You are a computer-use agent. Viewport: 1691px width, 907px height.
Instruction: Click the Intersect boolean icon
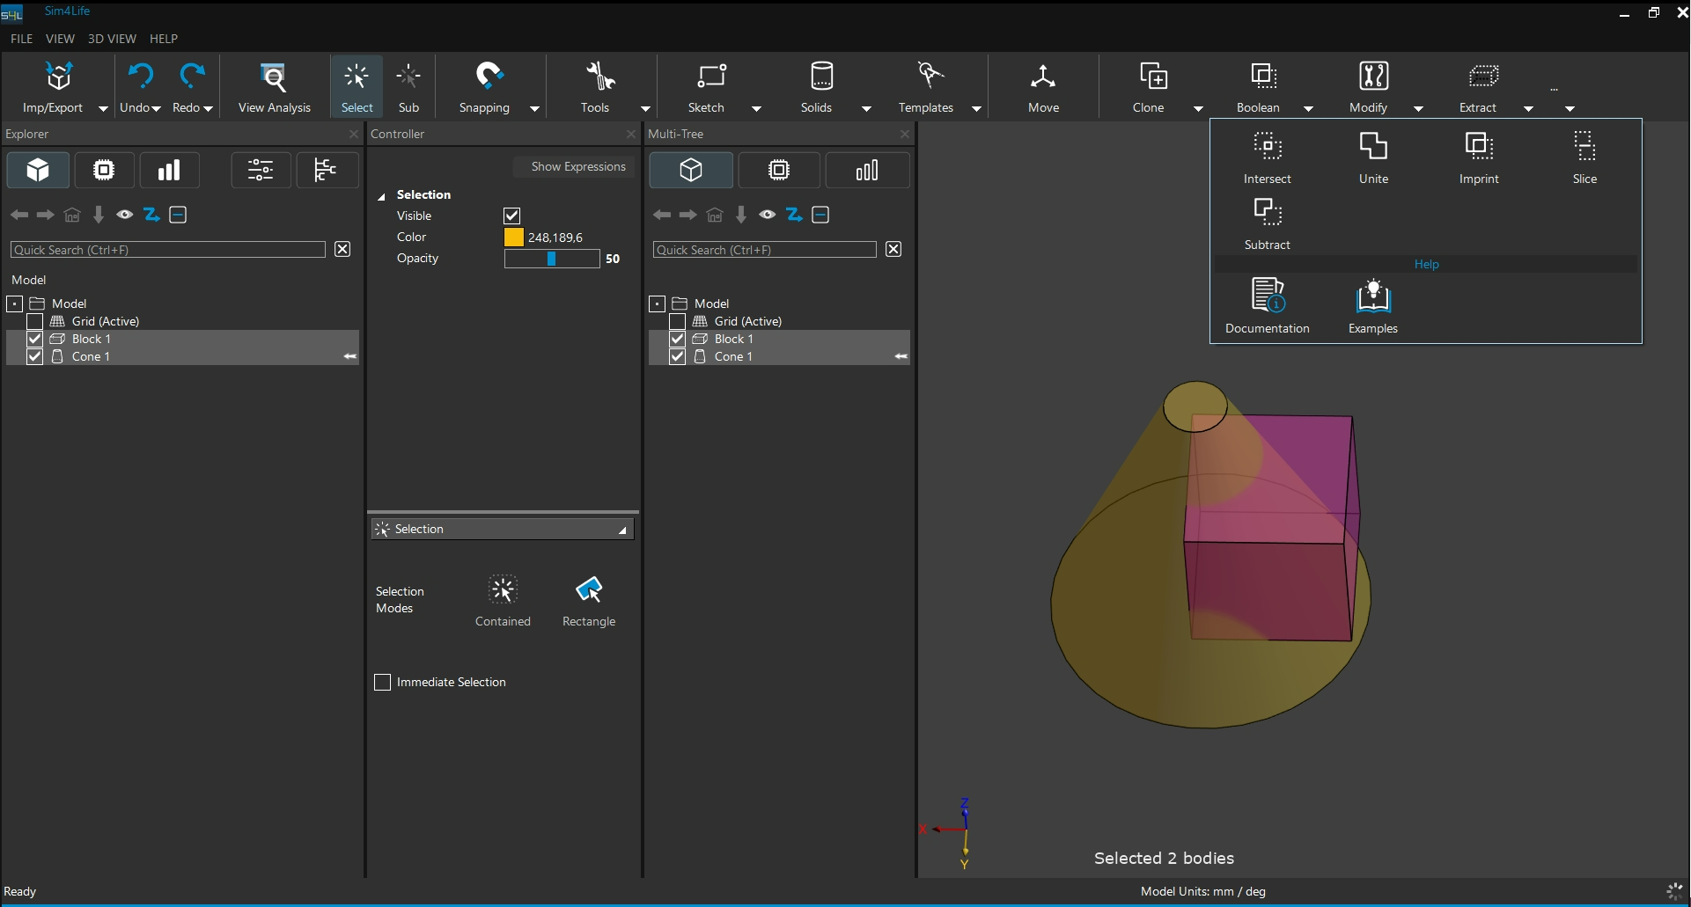tap(1267, 147)
